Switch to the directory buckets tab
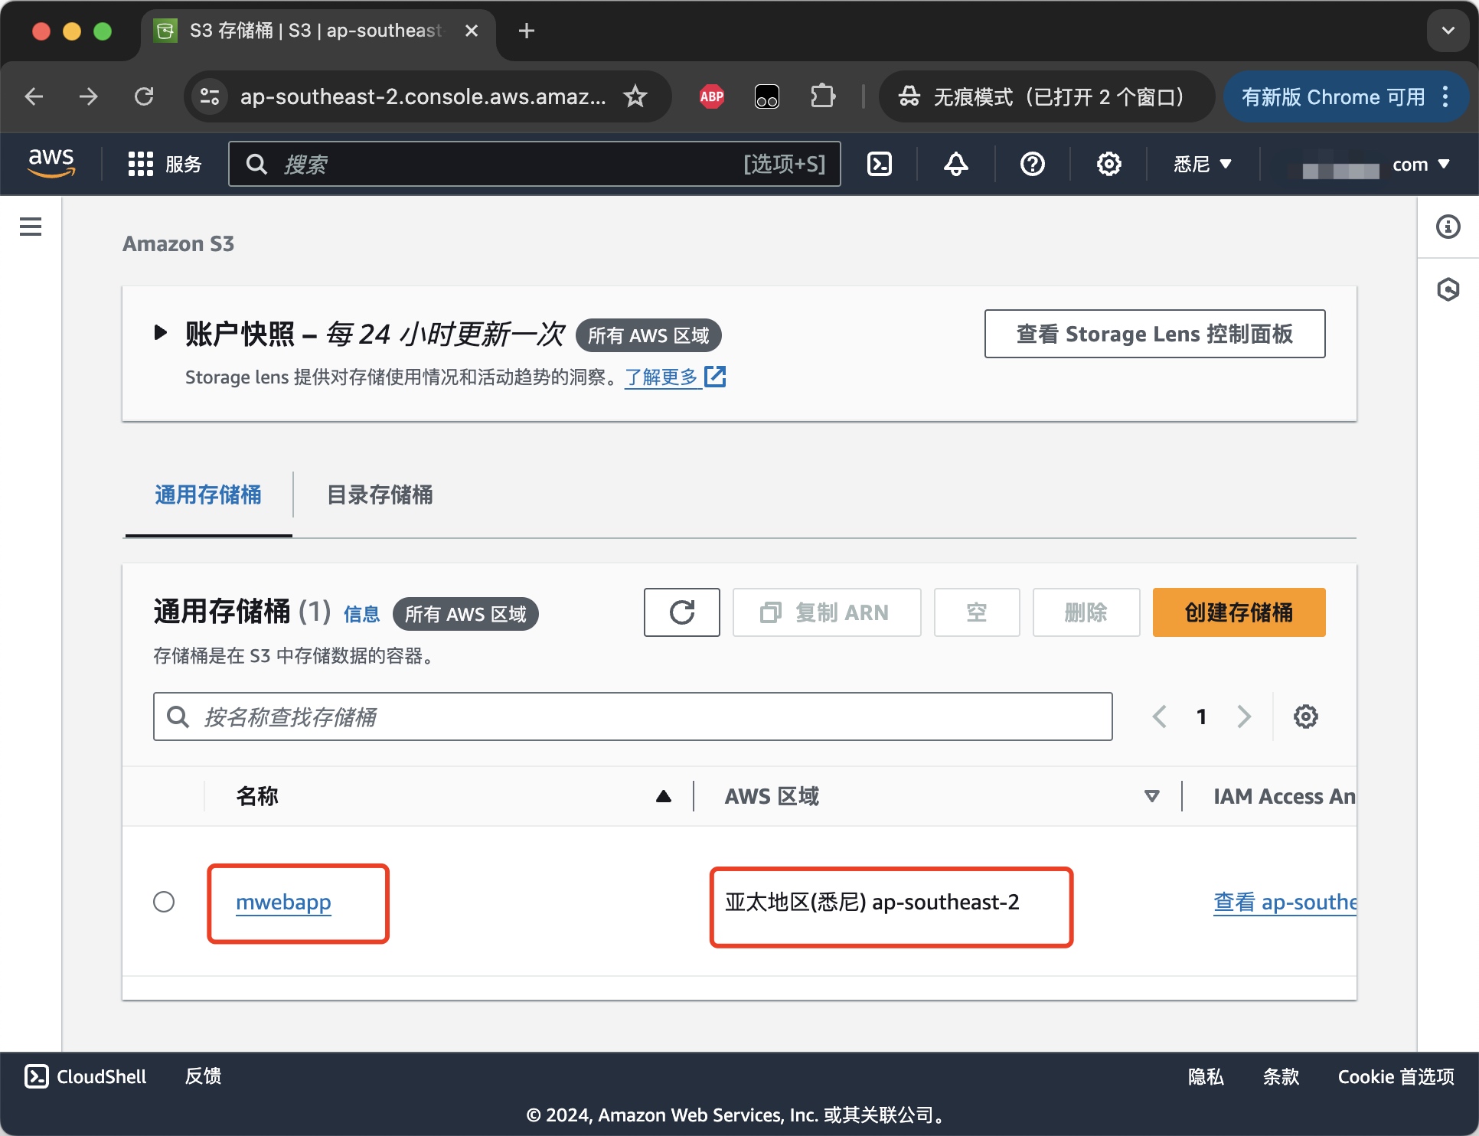Screen dimensions: 1479x1136 [380, 495]
